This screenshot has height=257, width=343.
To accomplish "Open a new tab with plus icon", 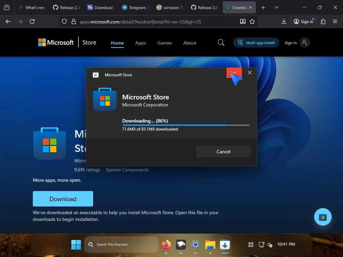I will tap(263, 8).
